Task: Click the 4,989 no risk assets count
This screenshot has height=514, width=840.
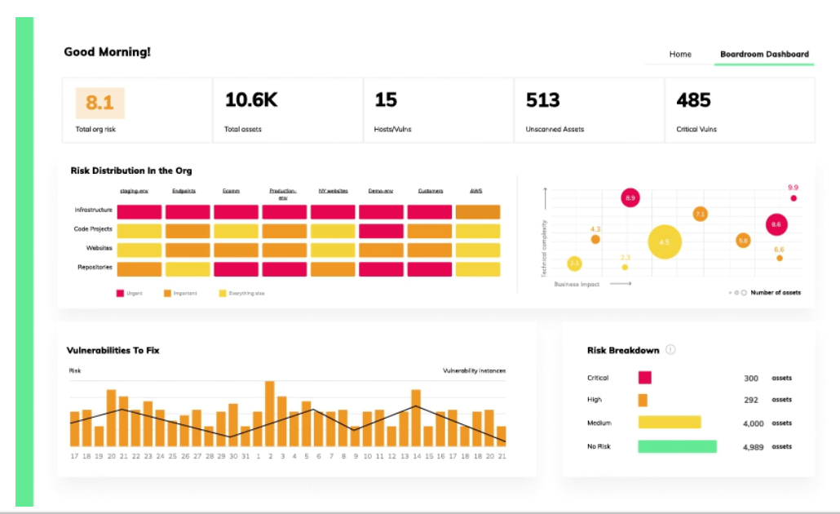Action: pos(754,447)
